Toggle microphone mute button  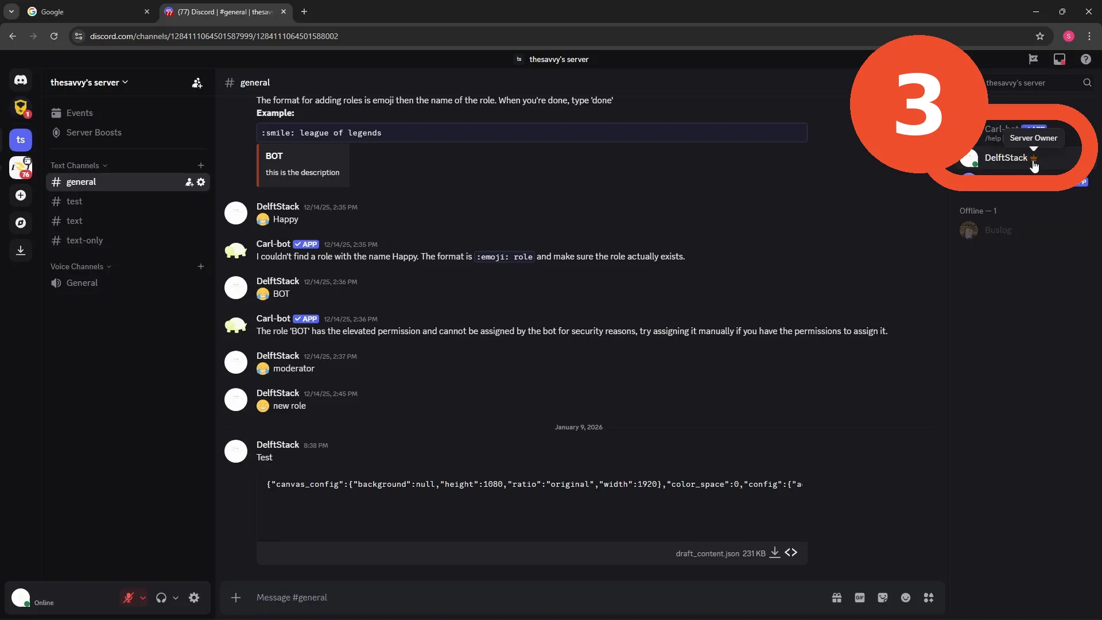coord(128,598)
